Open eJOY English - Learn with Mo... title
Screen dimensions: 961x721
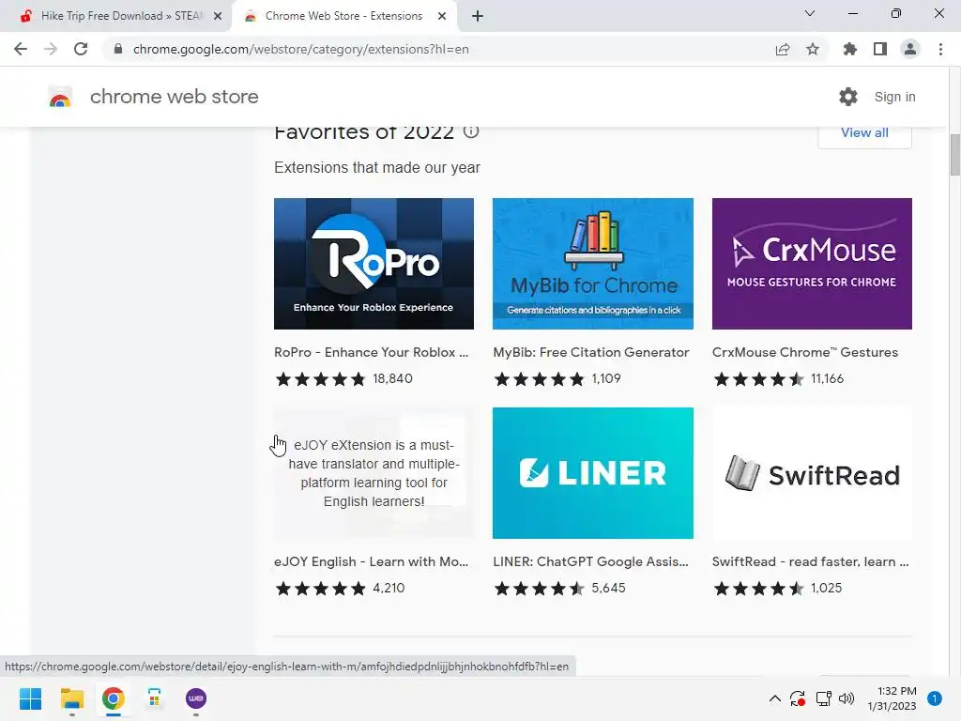[x=371, y=561]
